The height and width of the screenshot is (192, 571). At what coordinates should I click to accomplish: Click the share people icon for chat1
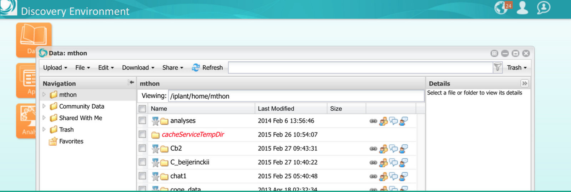[383, 176]
